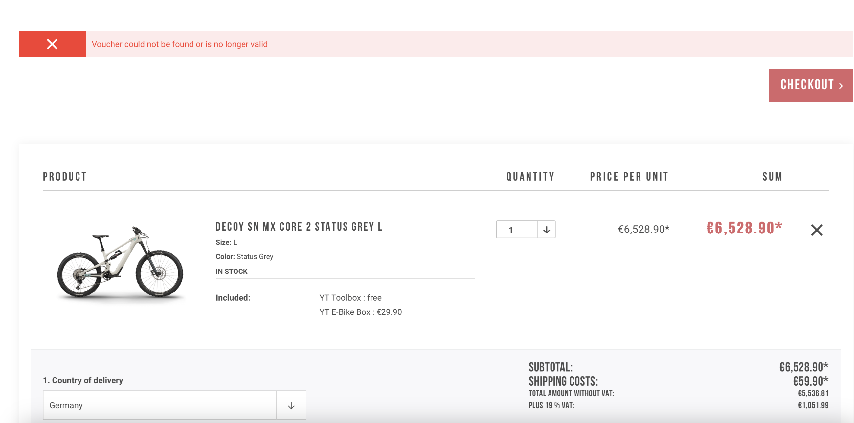Click the voucher not found error message
The width and height of the screenshot is (854, 423).
179,44
